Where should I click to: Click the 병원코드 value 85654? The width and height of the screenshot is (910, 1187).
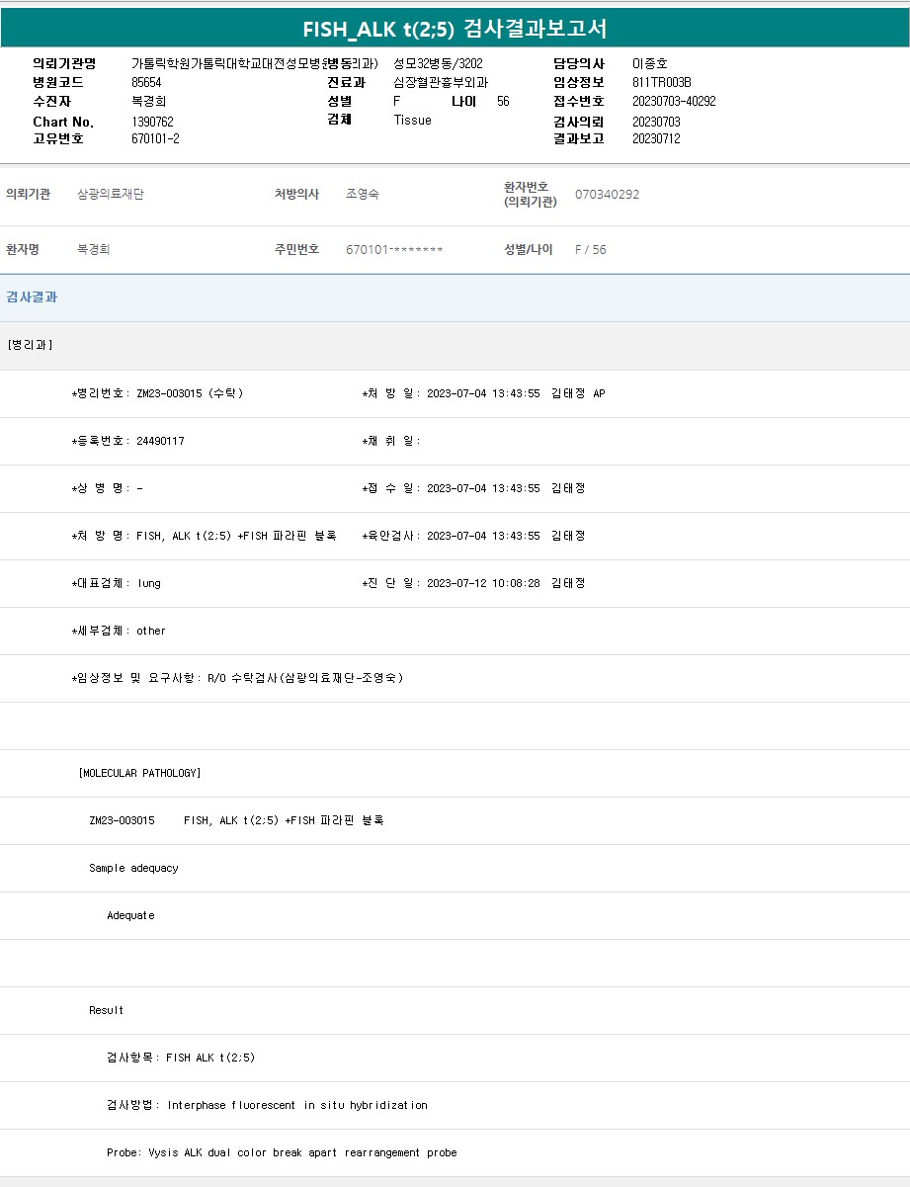tap(146, 83)
